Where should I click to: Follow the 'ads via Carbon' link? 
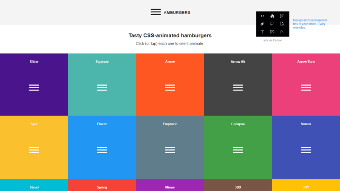(x=272, y=40)
